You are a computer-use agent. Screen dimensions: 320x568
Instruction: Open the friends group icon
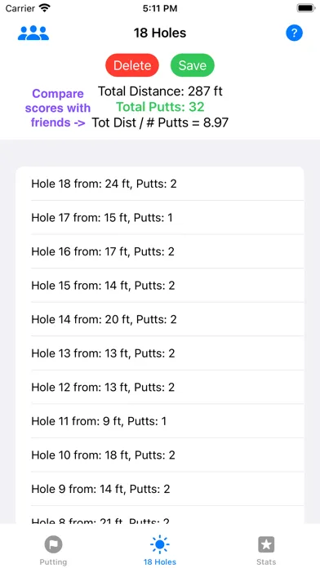coord(33,33)
